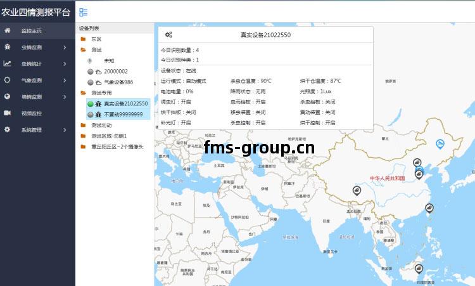
Task: Click the home icon beside 监控主页
Action: (7, 30)
